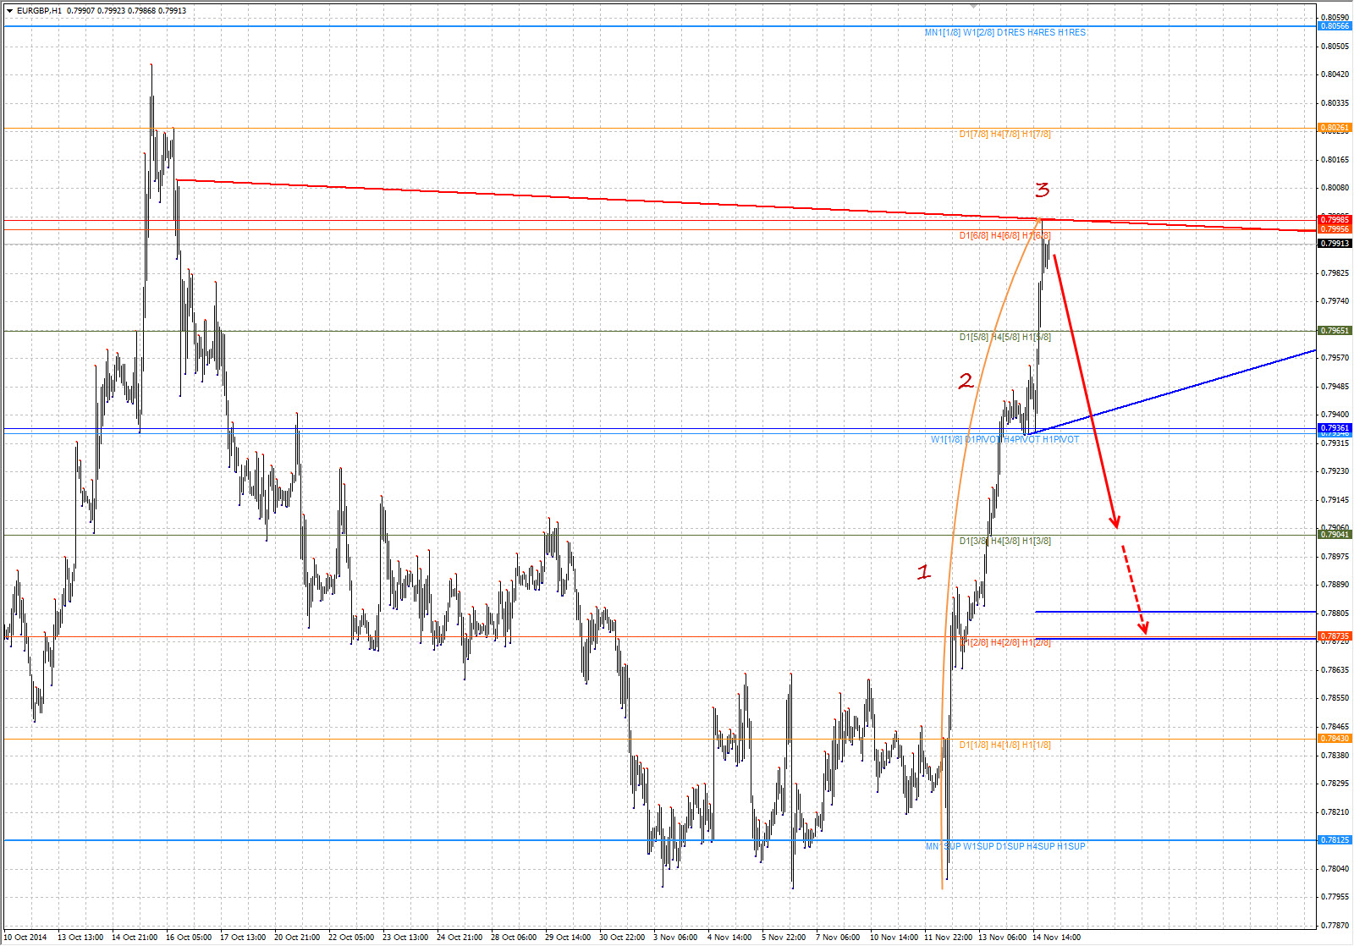Select the red number 2 annotation
The width and height of the screenshot is (1354, 946).
966,382
